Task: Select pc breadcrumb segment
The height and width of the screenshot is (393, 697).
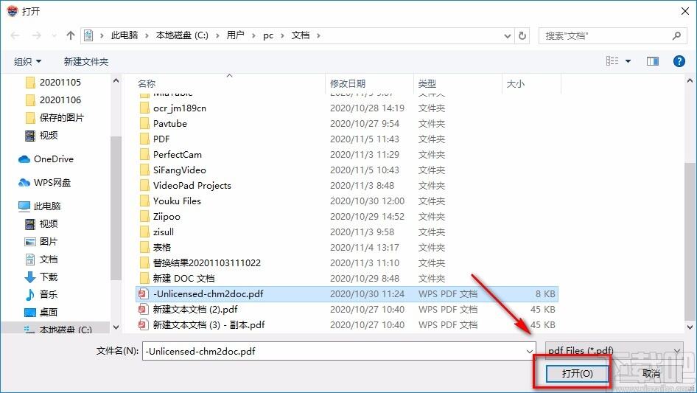Action: pos(268,35)
